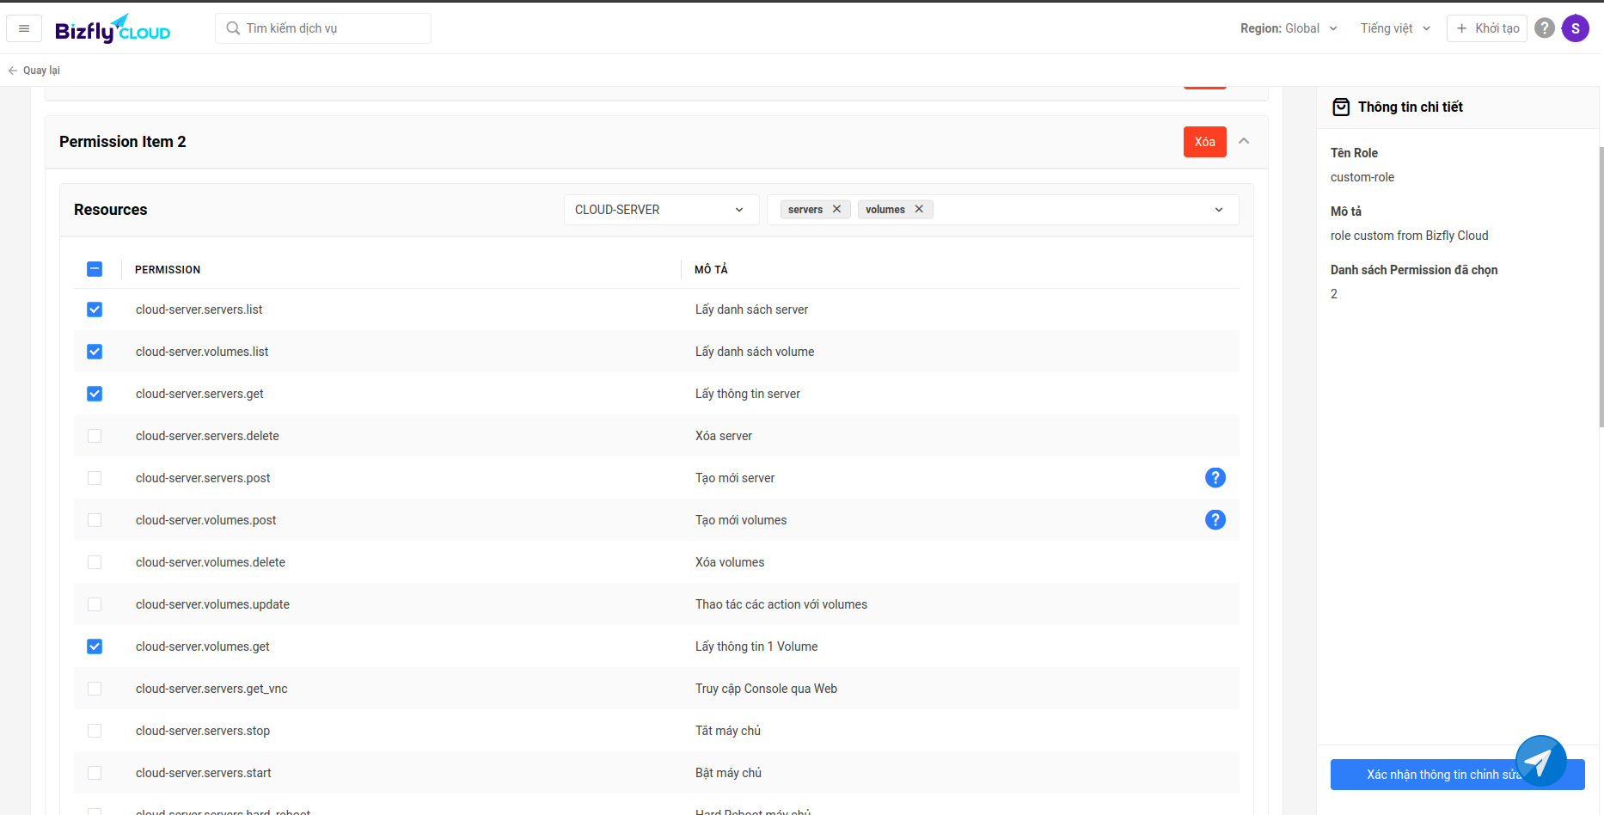Viewport: 1604px width, 815px height.
Task: Show help for Tạo mới volumes permission
Action: click(x=1215, y=520)
